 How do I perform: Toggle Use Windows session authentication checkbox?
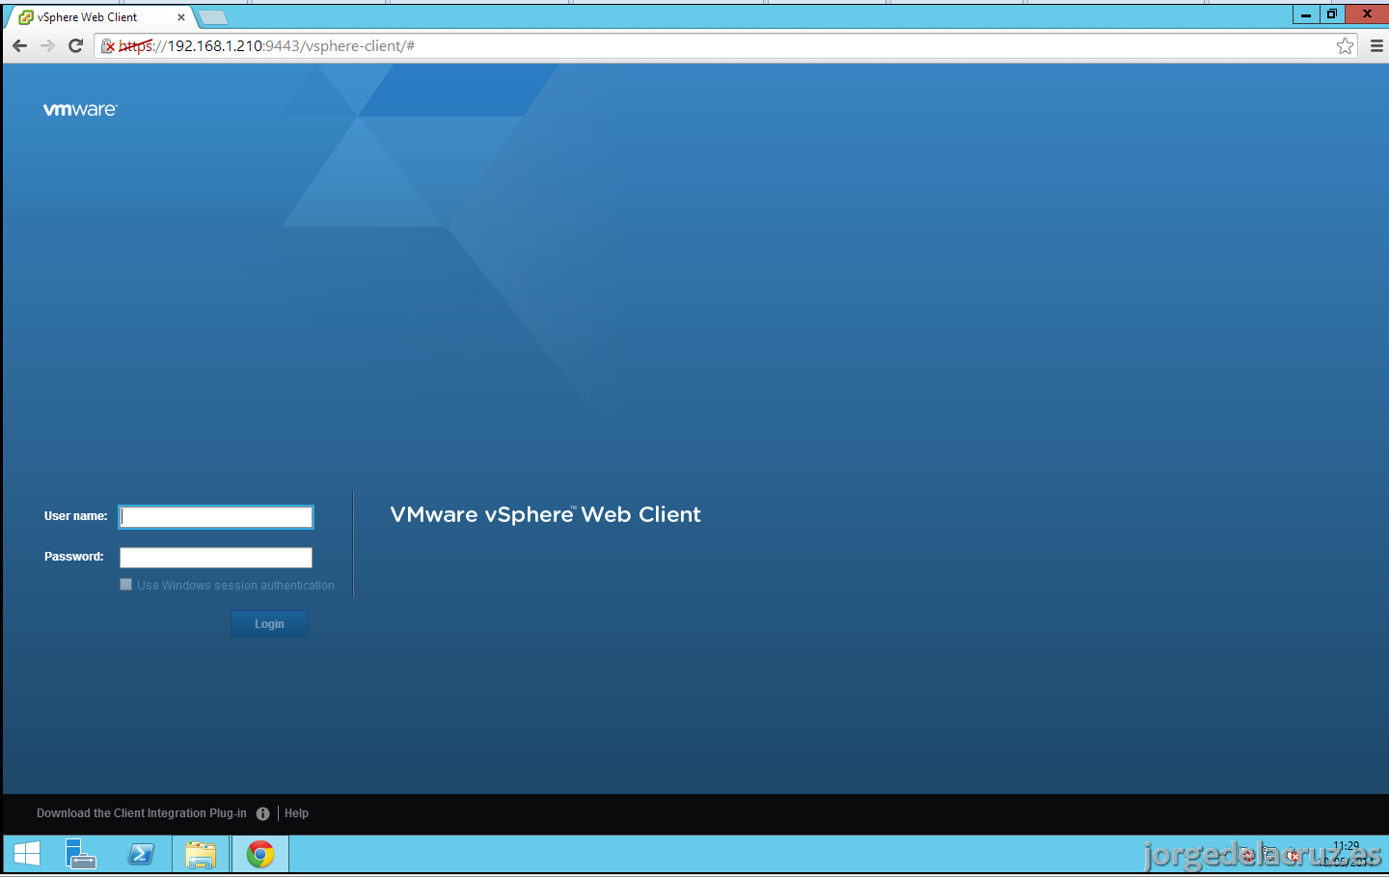(125, 585)
